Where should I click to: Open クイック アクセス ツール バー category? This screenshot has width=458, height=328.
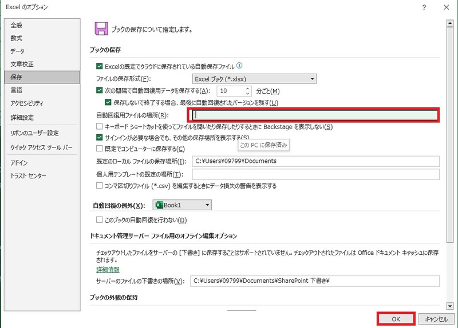(x=42, y=147)
